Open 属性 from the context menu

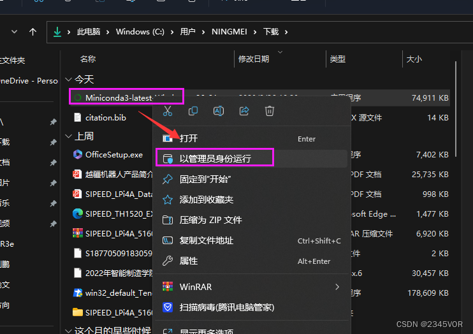tap(252, 261)
